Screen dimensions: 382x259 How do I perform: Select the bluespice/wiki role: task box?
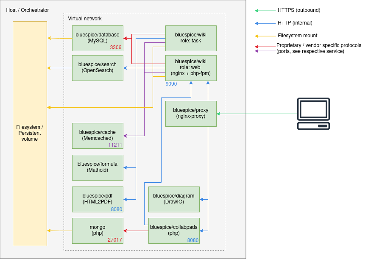[191, 38]
